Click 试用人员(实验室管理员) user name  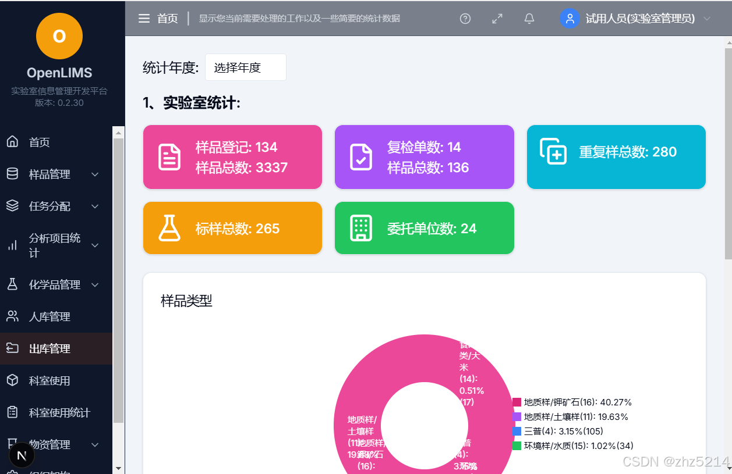(x=640, y=19)
